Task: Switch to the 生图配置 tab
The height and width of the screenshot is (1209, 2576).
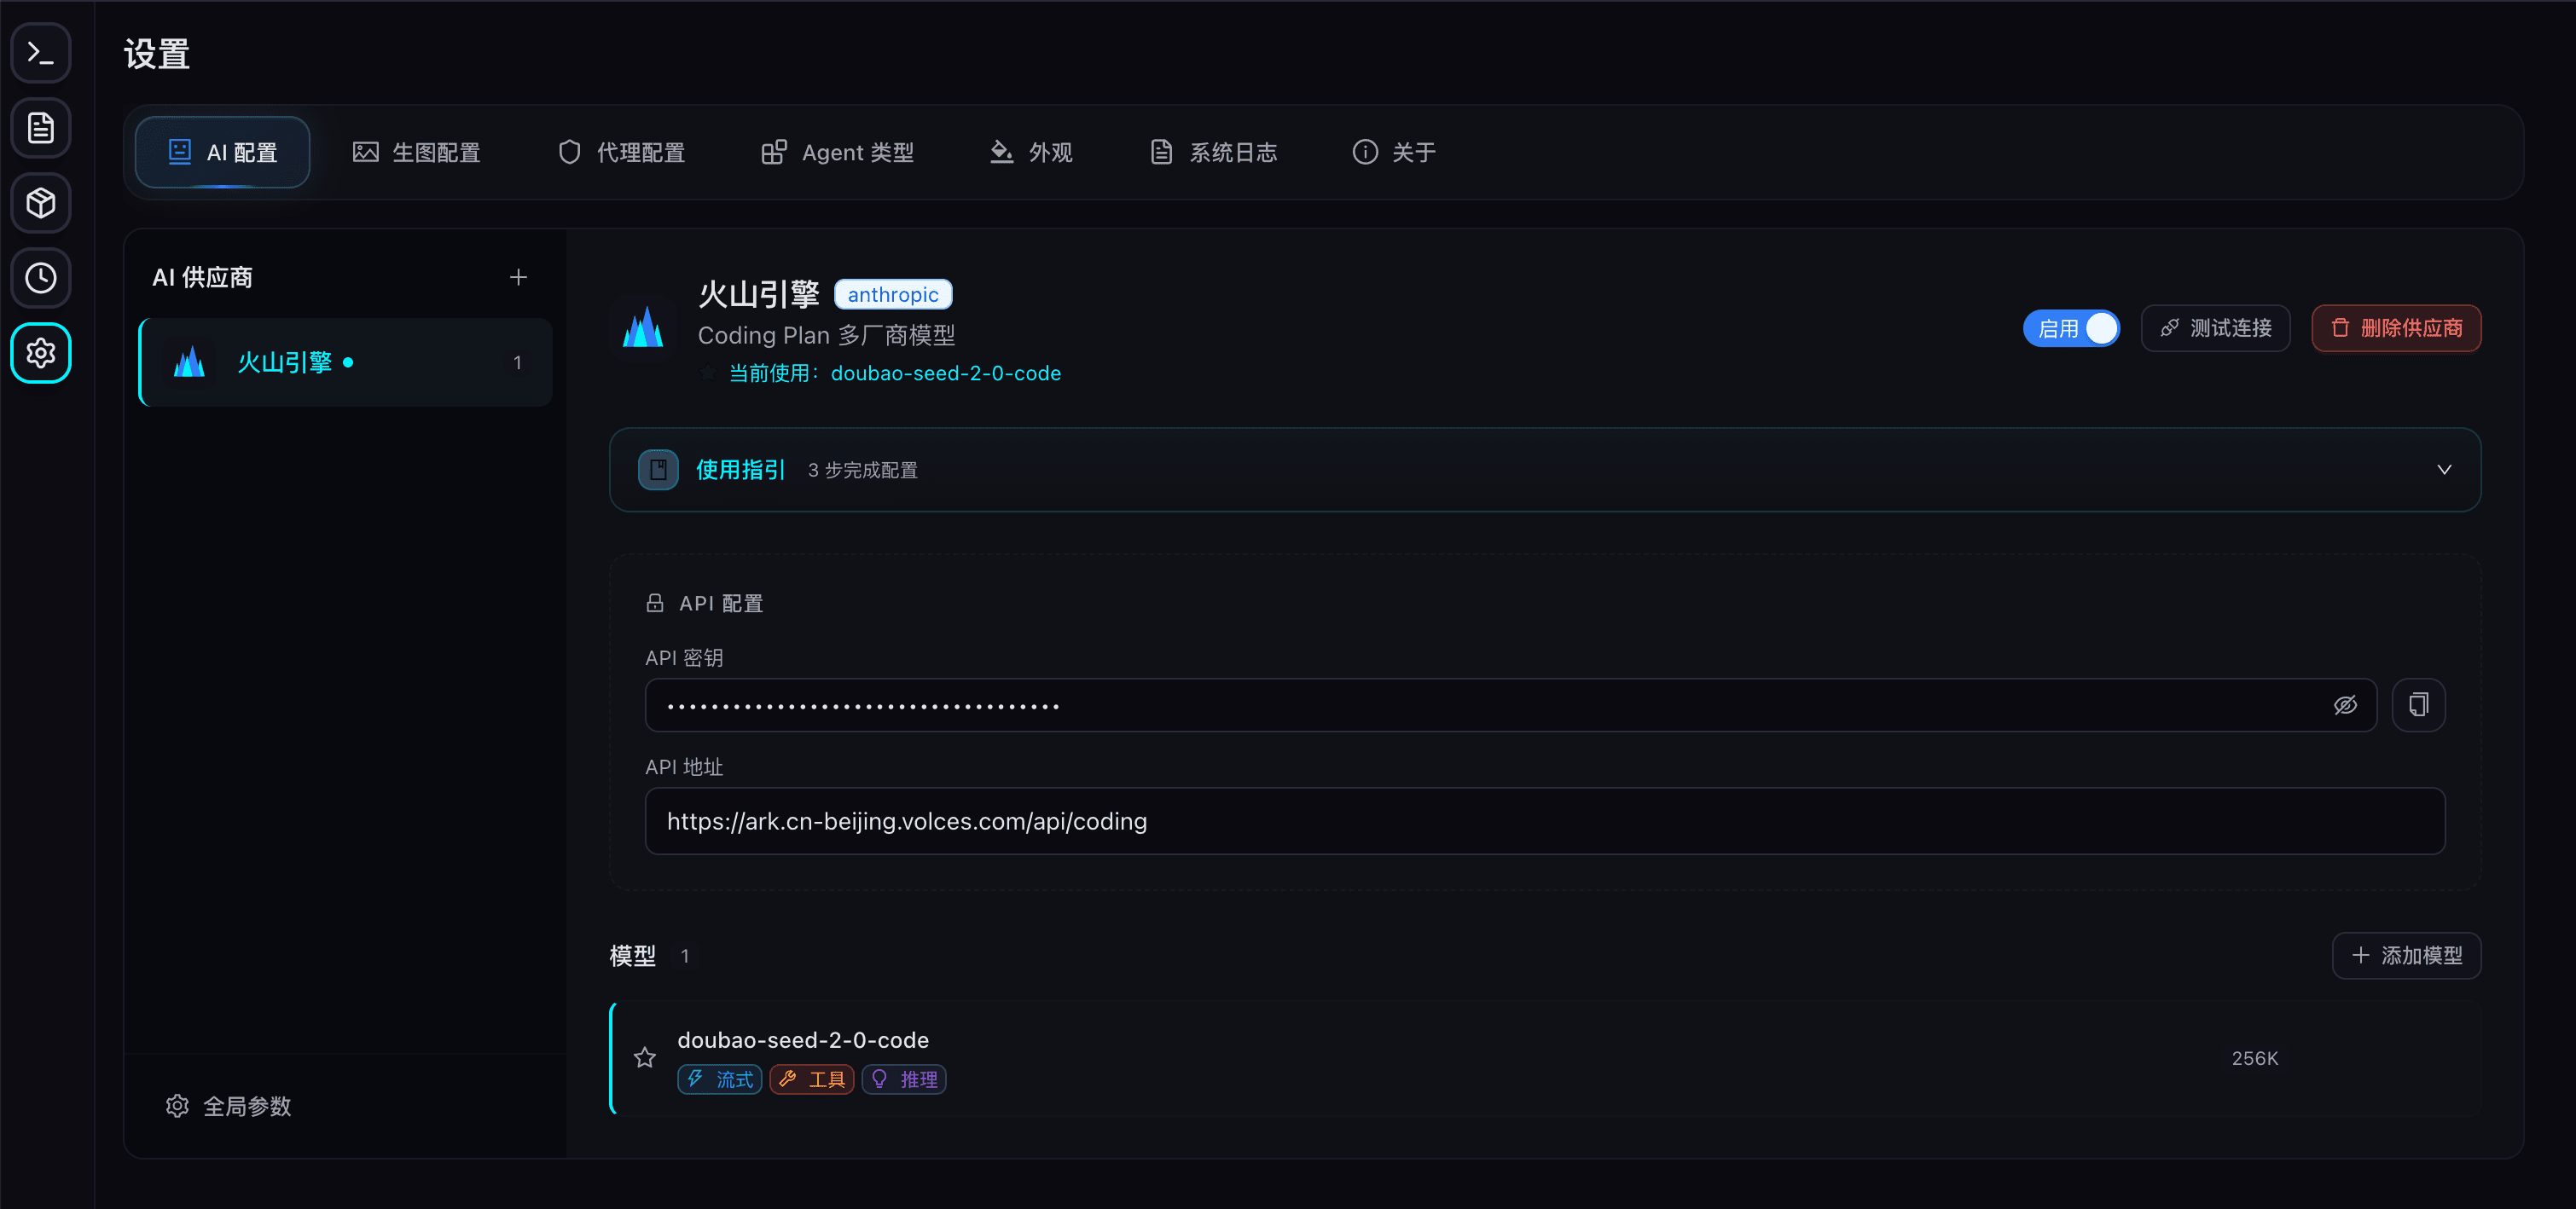Action: point(417,152)
